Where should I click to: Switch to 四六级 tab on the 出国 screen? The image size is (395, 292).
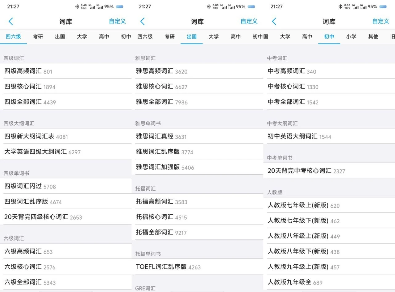point(145,37)
